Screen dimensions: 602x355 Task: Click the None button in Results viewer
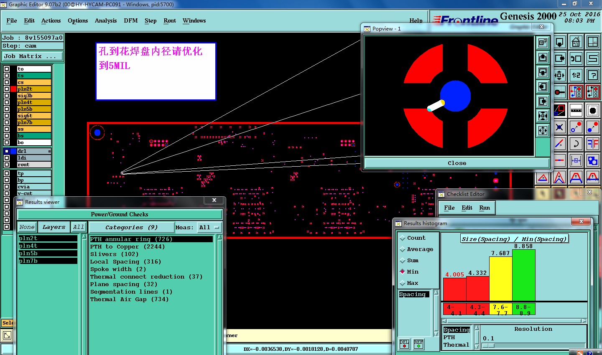27,227
